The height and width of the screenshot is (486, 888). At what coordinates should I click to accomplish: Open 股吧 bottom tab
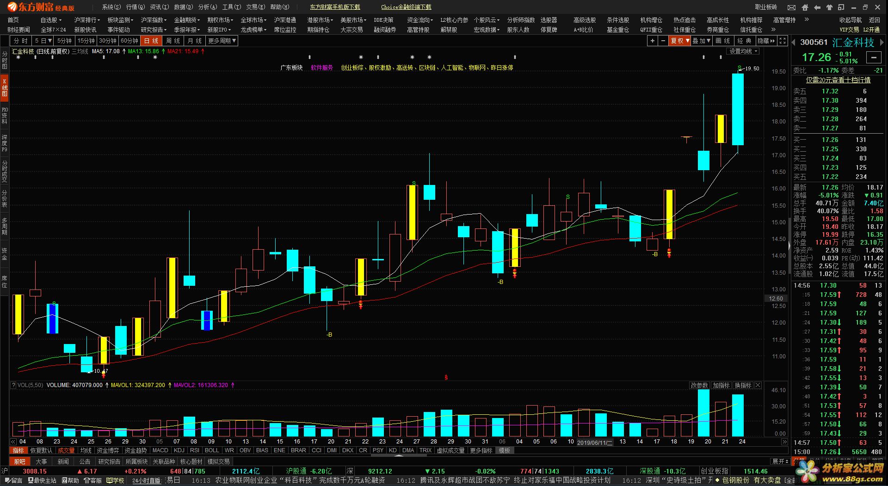pyautogui.click(x=19, y=461)
